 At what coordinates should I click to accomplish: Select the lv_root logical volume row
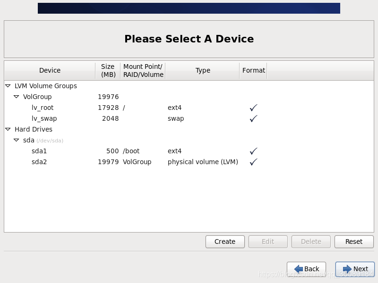(189, 108)
